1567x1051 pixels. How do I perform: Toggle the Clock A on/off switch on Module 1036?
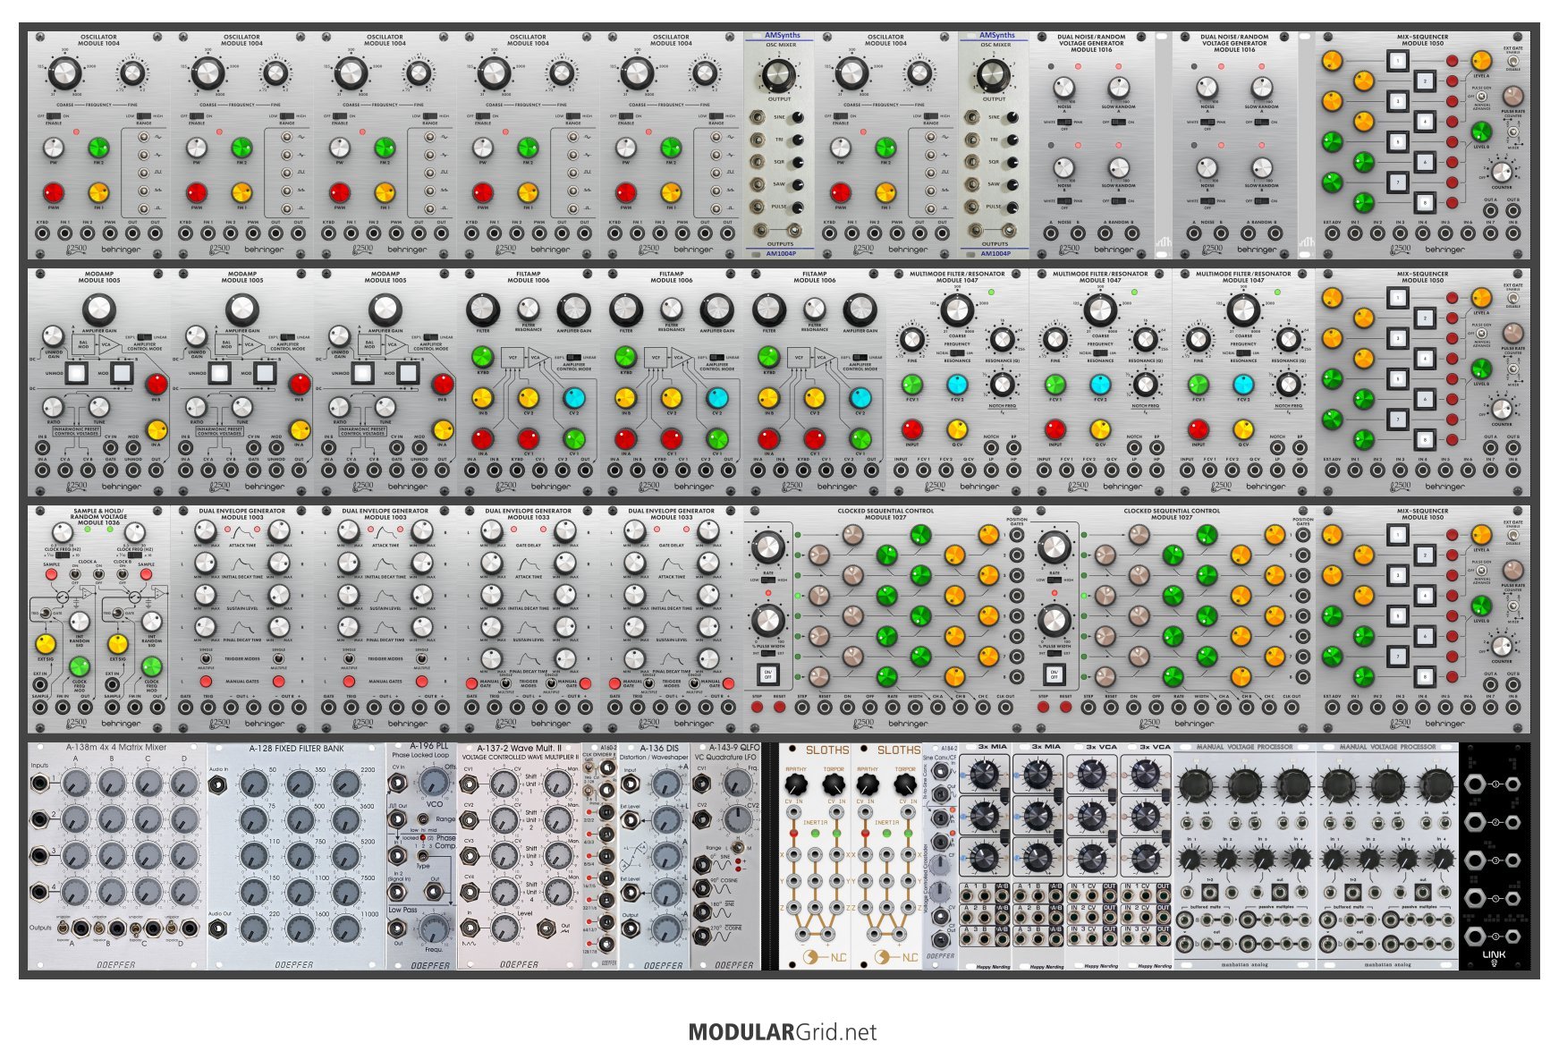point(75,573)
